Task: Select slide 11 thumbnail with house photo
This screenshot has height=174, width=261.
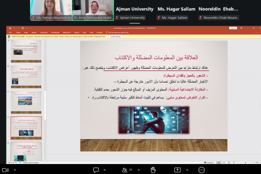Action: (x=26, y=102)
